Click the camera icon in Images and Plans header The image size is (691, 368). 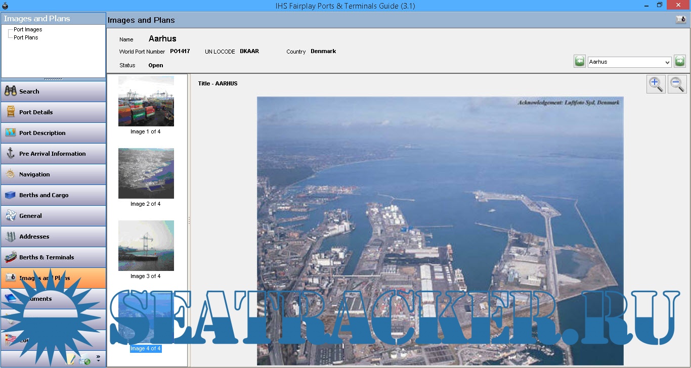pos(681,20)
